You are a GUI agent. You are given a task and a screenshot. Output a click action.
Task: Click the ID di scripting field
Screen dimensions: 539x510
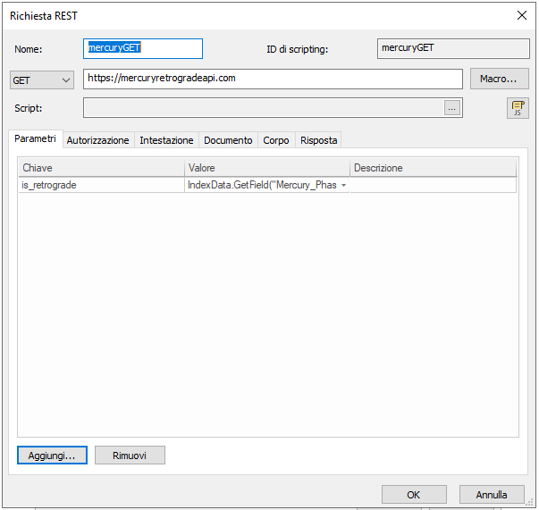point(453,48)
